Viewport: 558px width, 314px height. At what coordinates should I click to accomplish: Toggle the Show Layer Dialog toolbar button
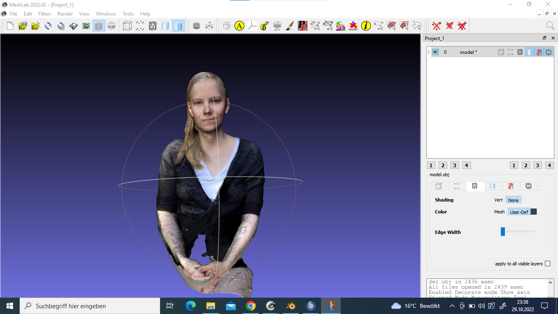[x=98, y=26]
